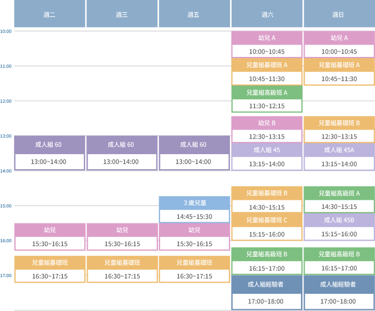Select the 週五 column header
This screenshot has height=311, width=375.
click(194, 15)
